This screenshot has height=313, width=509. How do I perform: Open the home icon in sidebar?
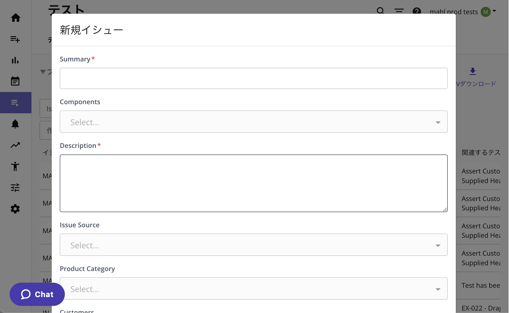(x=15, y=18)
